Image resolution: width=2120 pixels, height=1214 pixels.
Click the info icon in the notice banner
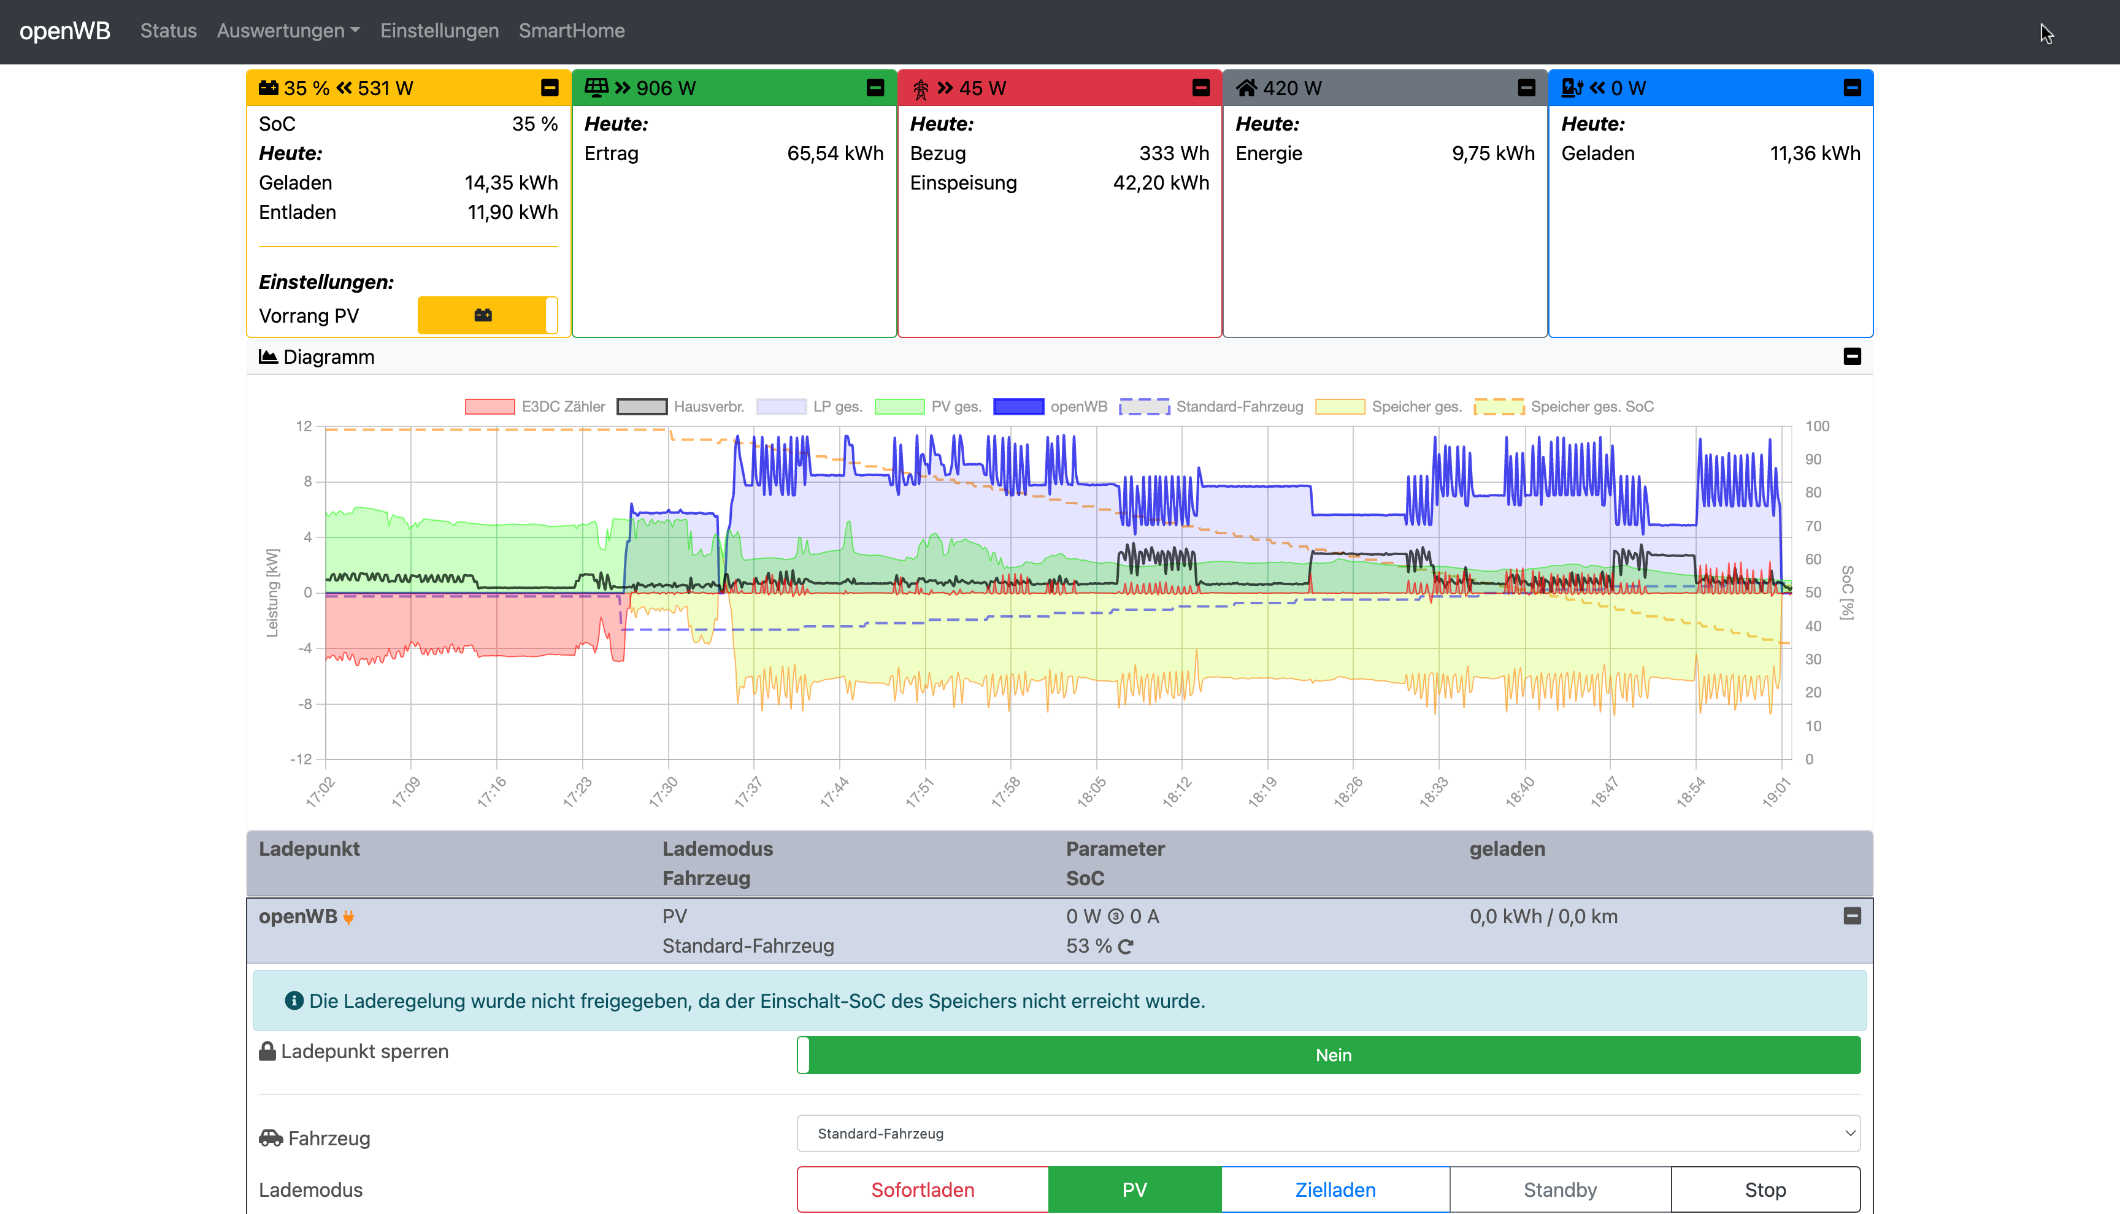[x=293, y=1001]
